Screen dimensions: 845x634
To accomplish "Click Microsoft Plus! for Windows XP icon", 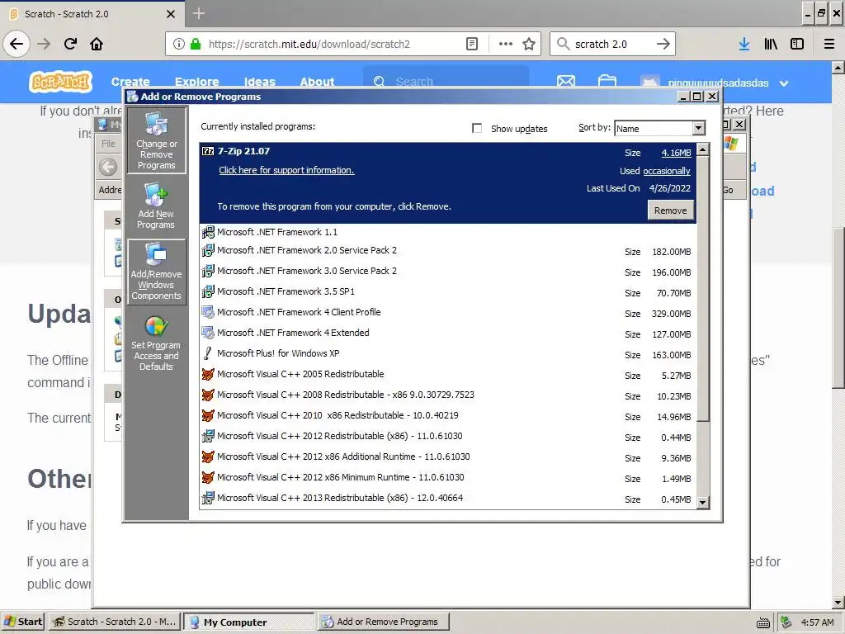I will [x=208, y=353].
